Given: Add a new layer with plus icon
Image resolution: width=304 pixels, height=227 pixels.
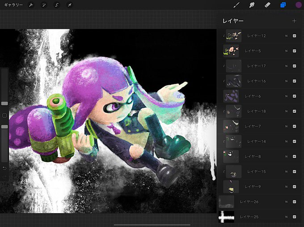Looking at the screenshot, I should point(294,21).
